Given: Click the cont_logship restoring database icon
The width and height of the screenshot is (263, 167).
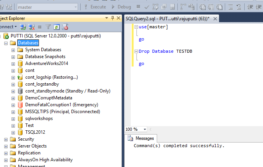Looking at the screenshot, I should 20,77.
